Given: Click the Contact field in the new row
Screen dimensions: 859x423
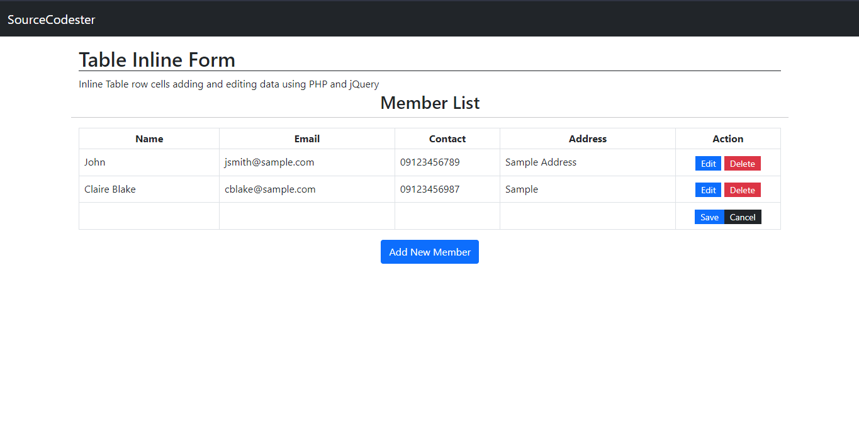Looking at the screenshot, I should 447,215.
